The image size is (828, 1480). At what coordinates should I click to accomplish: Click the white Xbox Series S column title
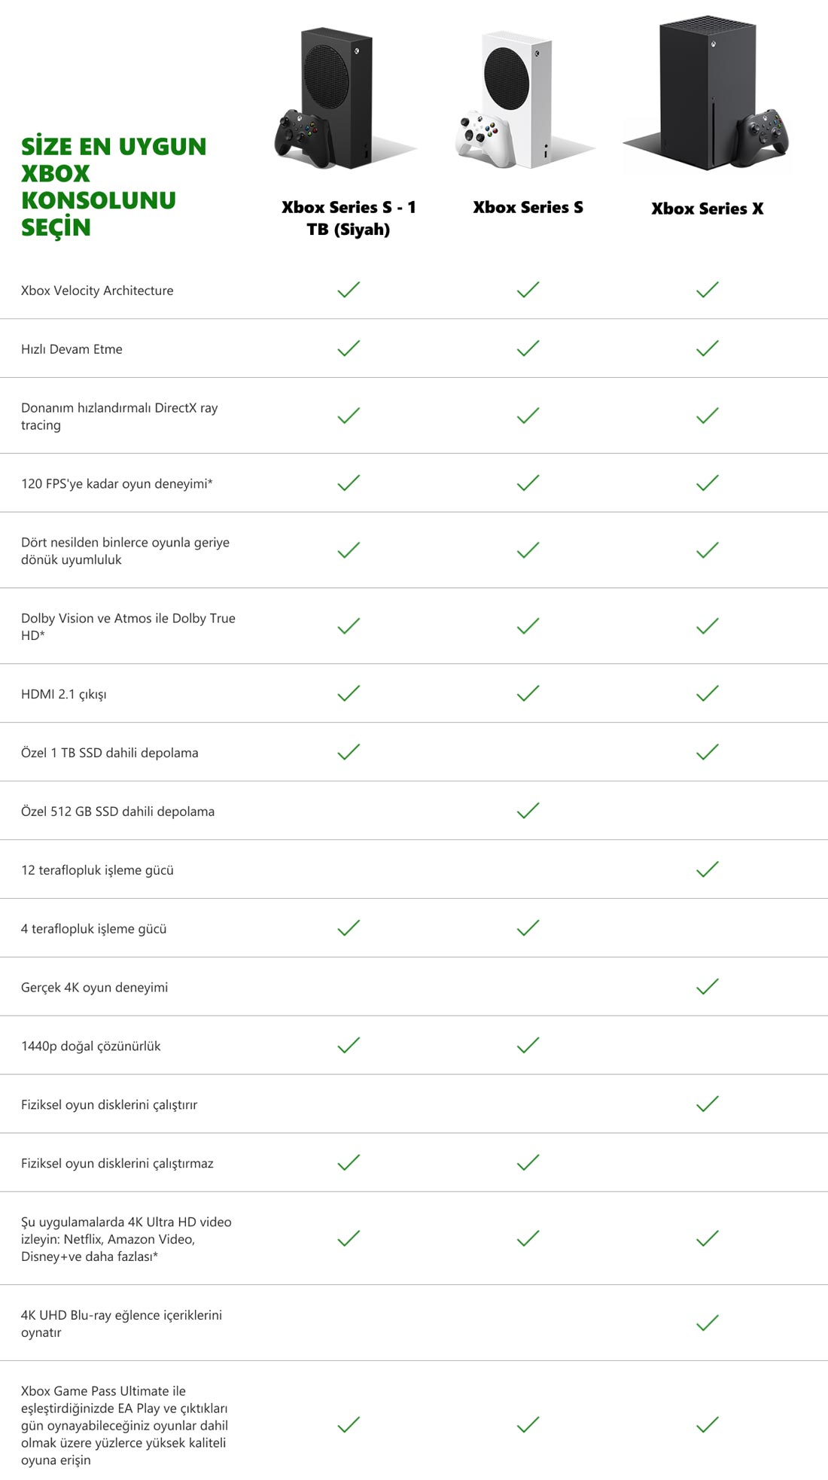point(528,208)
